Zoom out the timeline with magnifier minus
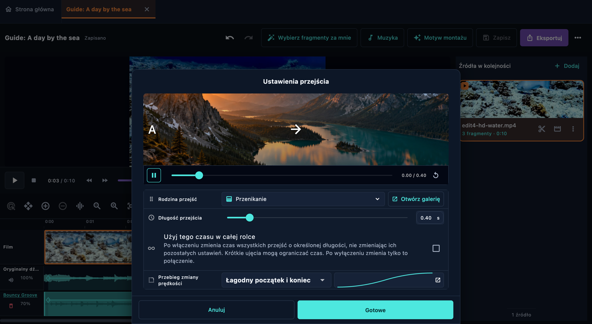 (x=97, y=206)
